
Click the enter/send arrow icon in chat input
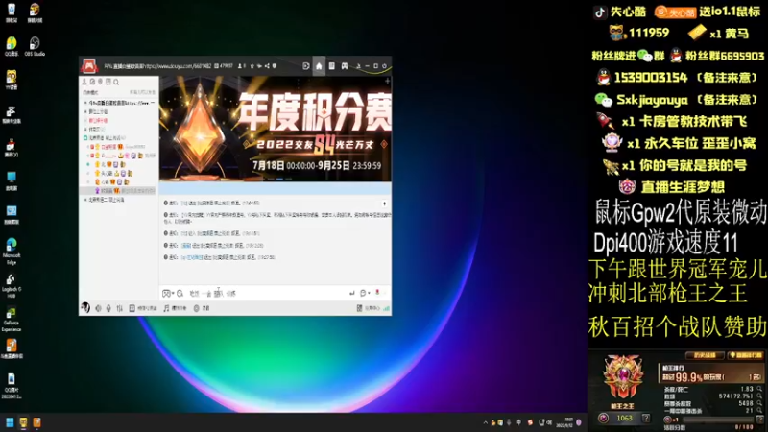coord(351,293)
